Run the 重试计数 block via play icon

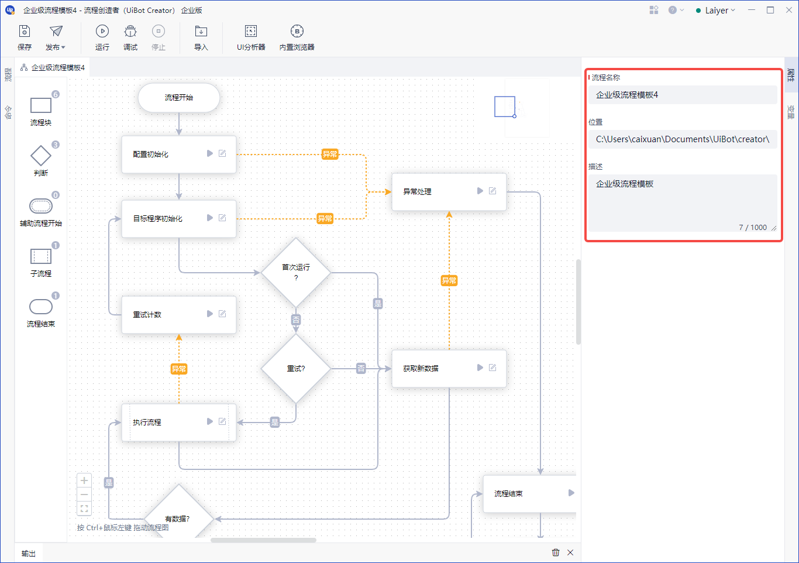click(x=210, y=314)
